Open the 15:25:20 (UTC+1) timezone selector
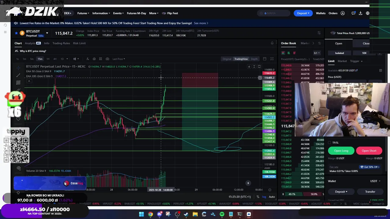This screenshot has width=390, height=219. [x=239, y=197]
